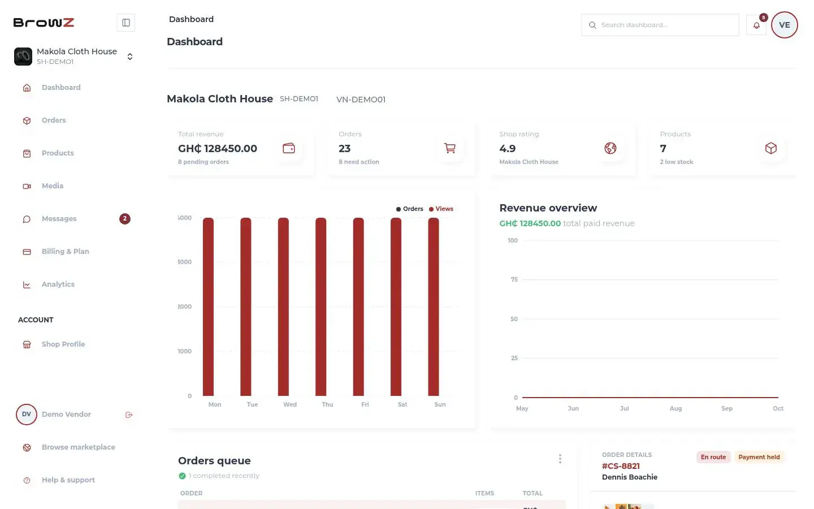
Task: Click the cart icon in Orders card
Action: point(450,148)
